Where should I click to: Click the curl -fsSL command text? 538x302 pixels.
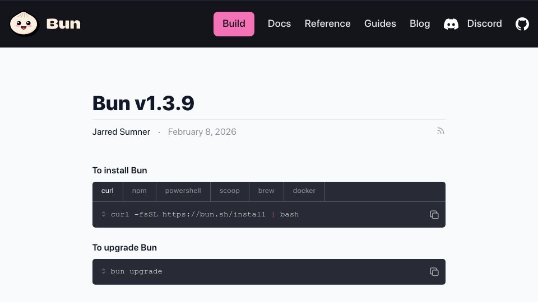pyautogui.click(x=205, y=214)
